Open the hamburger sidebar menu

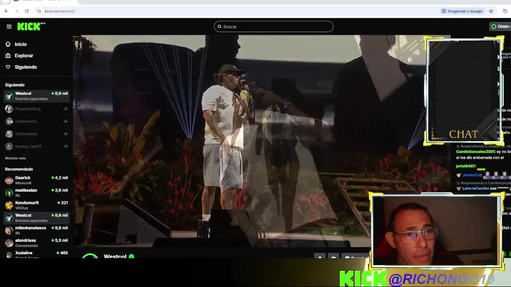pyautogui.click(x=9, y=27)
